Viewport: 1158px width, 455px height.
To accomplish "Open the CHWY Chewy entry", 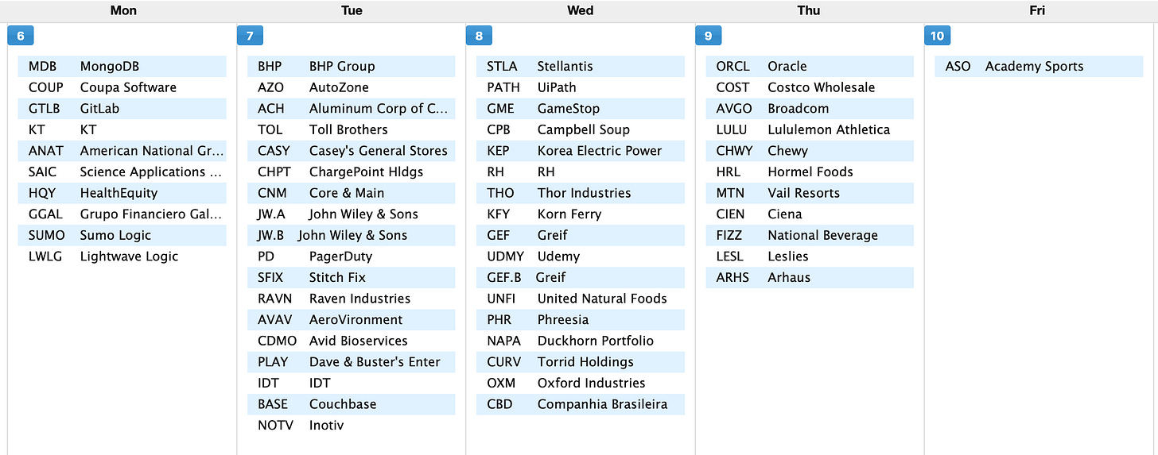I will (x=810, y=151).
